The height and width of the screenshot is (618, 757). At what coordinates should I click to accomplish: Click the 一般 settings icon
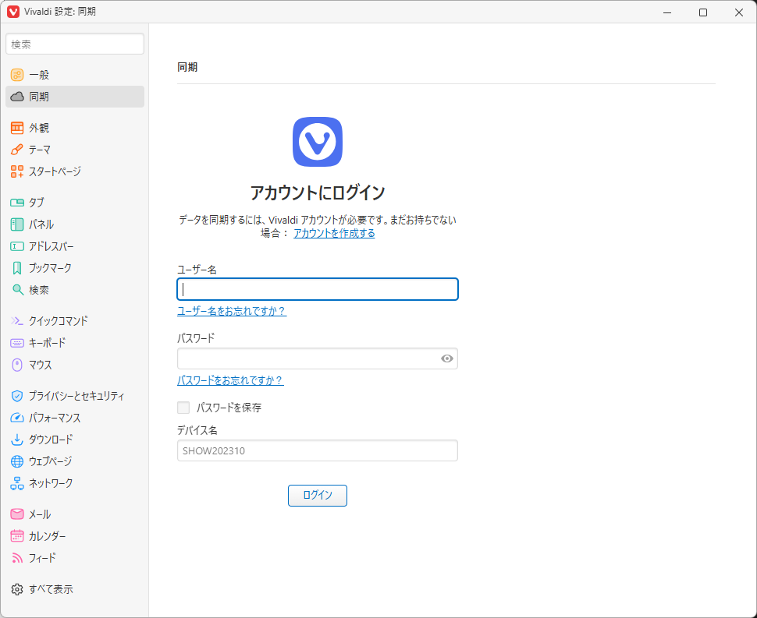17,75
